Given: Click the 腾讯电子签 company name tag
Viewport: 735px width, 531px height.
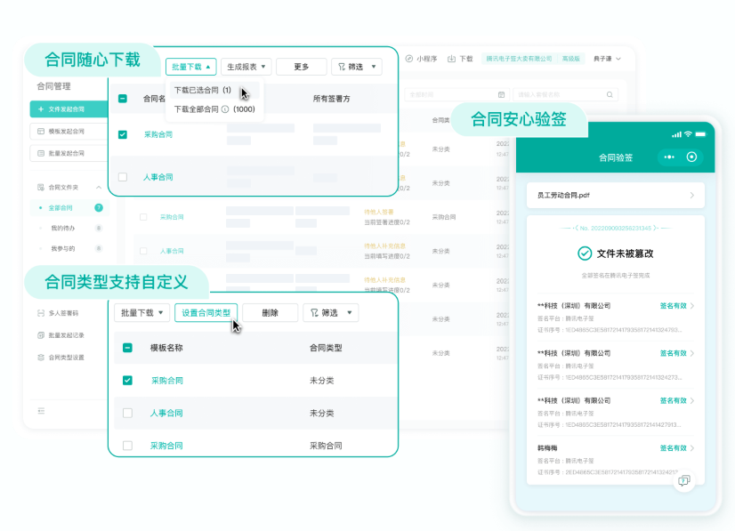Looking at the screenshot, I should [x=519, y=59].
